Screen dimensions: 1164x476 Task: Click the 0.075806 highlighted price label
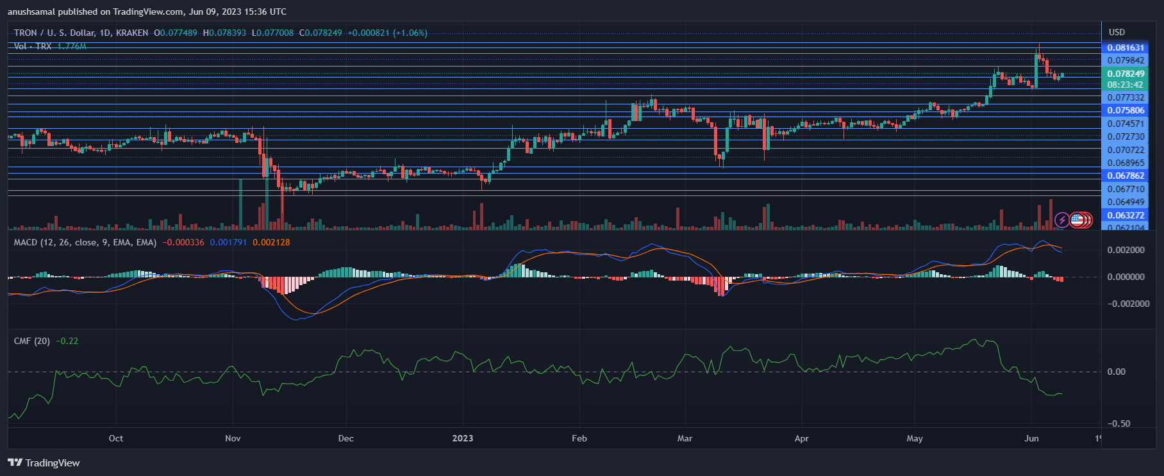(1126, 110)
